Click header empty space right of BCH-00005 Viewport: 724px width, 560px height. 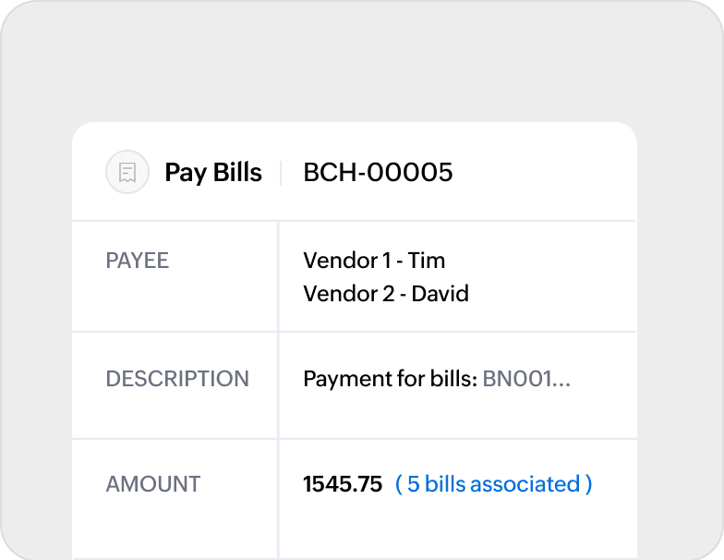(x=543, y=173)
